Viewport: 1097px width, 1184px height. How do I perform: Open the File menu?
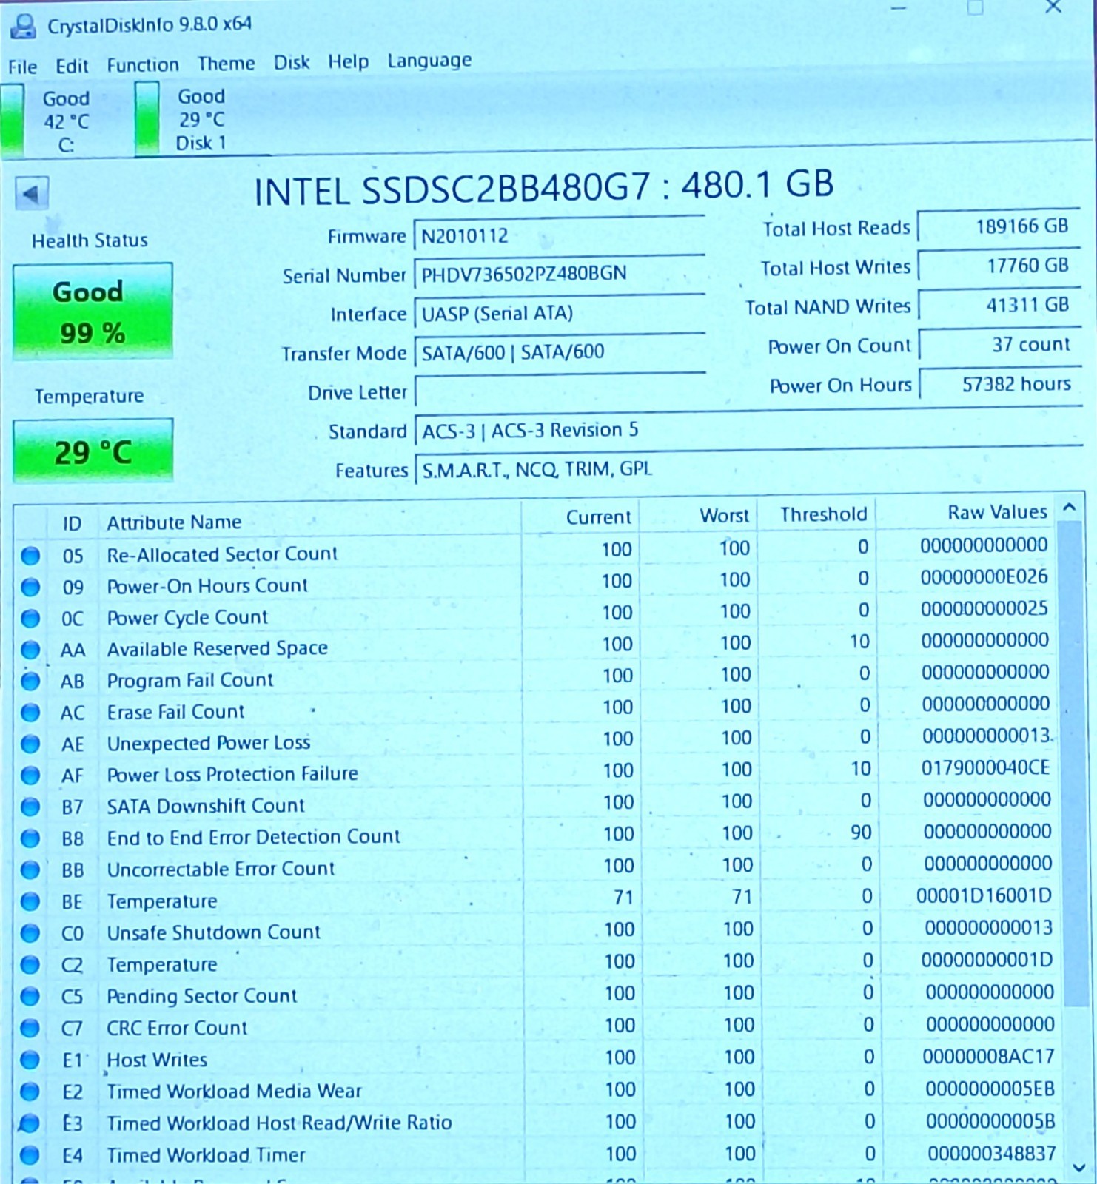(22, 67)
